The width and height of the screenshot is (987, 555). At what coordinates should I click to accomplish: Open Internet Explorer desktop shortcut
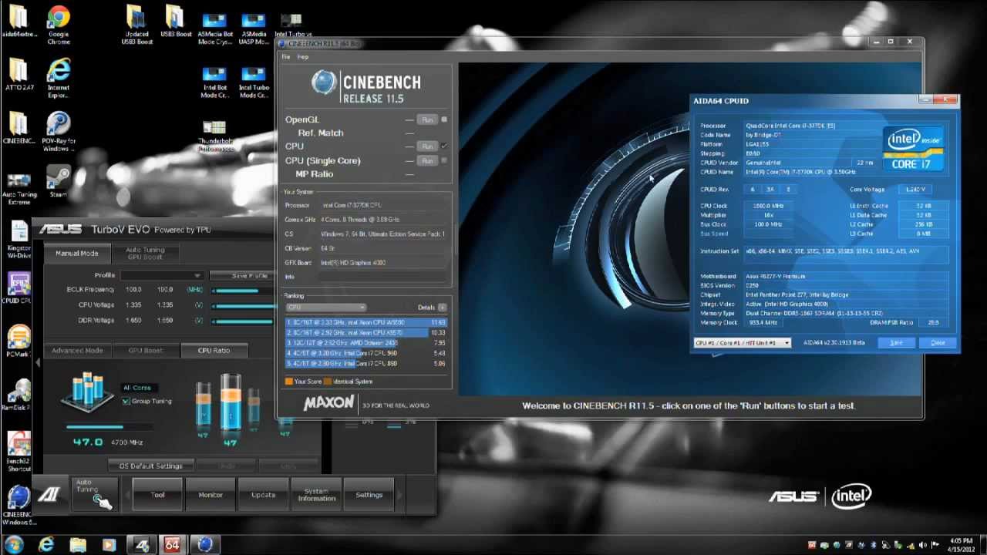[59, 79]
